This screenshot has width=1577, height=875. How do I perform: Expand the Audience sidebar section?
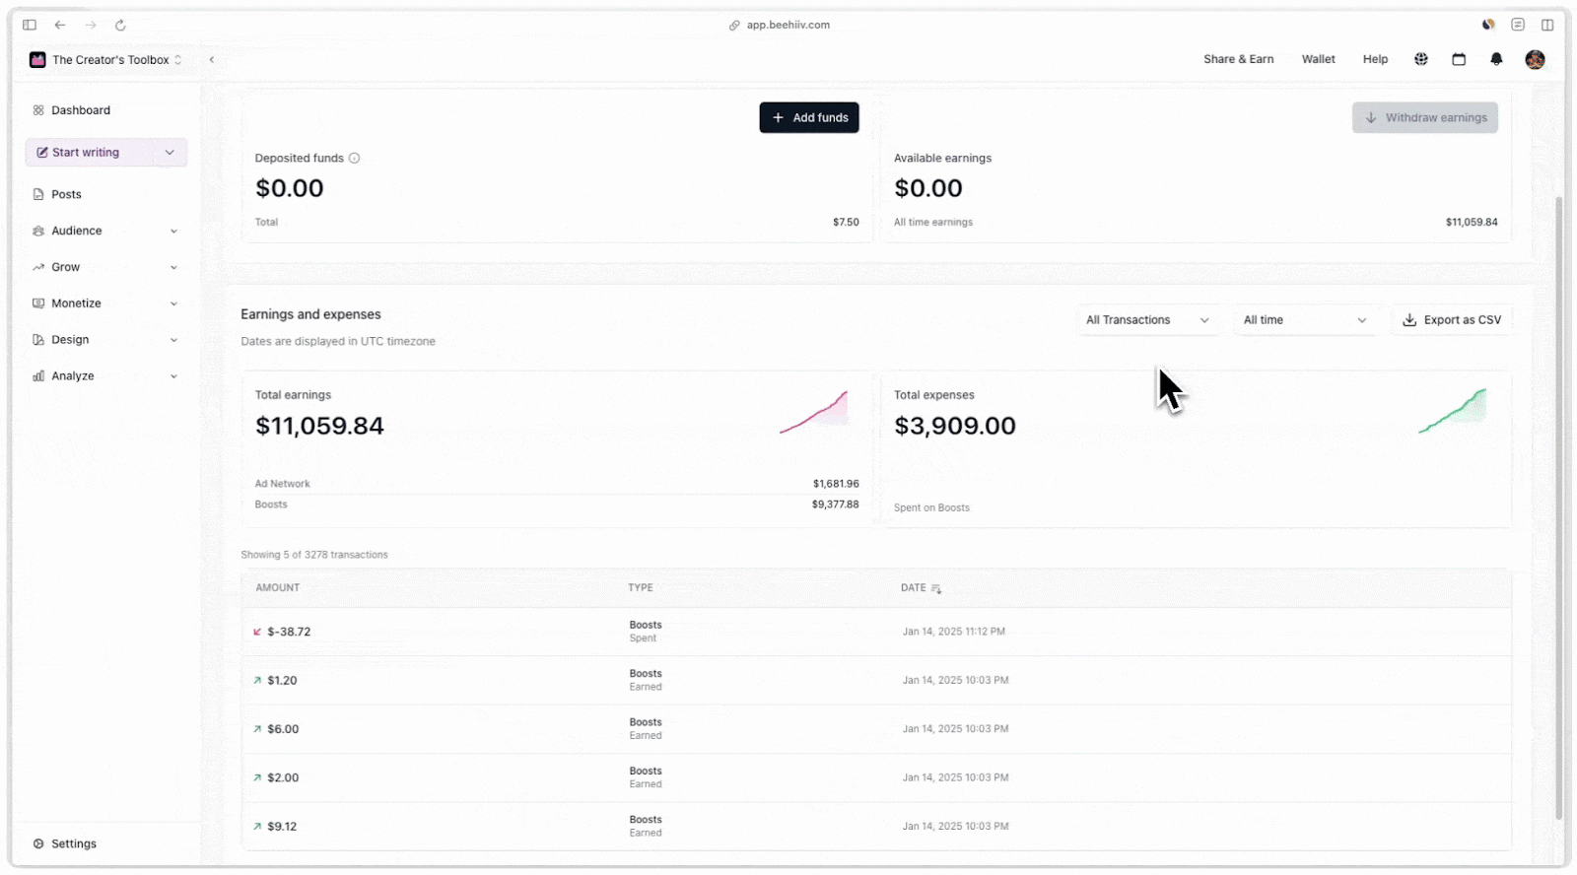coord(105,231)
